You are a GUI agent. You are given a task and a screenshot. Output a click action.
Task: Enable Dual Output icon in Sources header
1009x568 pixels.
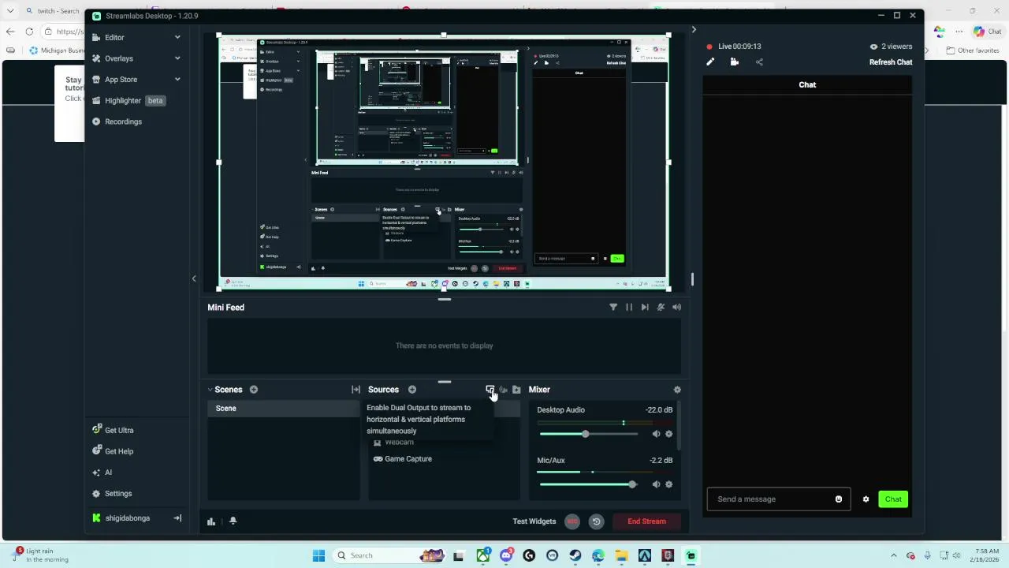click(490, 390)
